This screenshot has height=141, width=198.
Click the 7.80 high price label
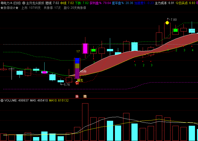pos(174,20)
